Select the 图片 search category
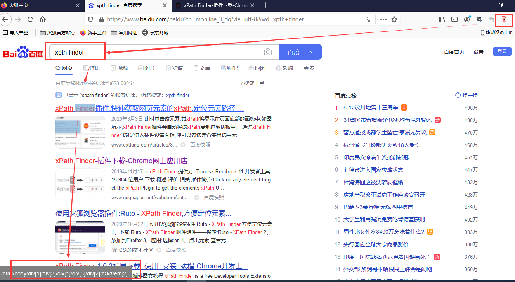 pyautogui.click(x=147, y=68)
